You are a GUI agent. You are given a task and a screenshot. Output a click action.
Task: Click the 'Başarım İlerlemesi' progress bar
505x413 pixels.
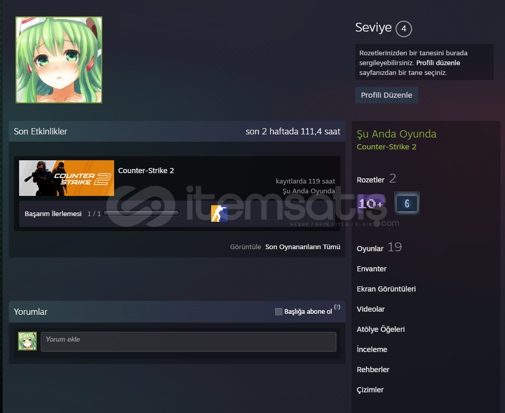click(141, 213)
